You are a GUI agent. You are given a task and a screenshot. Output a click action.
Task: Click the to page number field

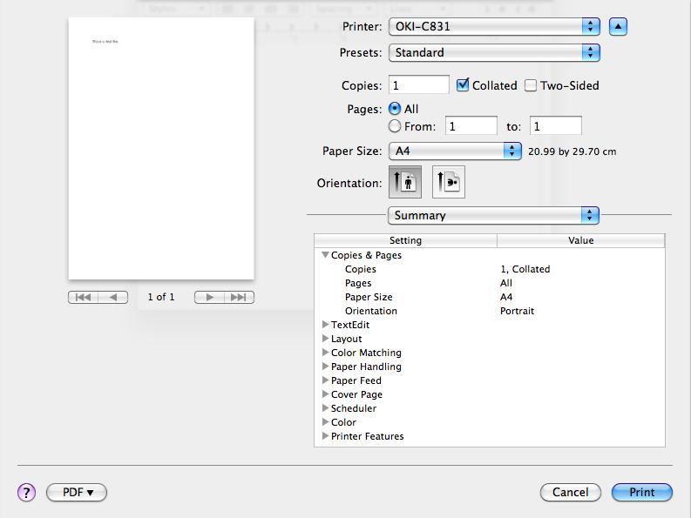556,126
